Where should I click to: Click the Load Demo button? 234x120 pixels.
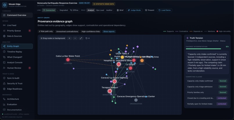pyautogui.click(x=164, y=10)
